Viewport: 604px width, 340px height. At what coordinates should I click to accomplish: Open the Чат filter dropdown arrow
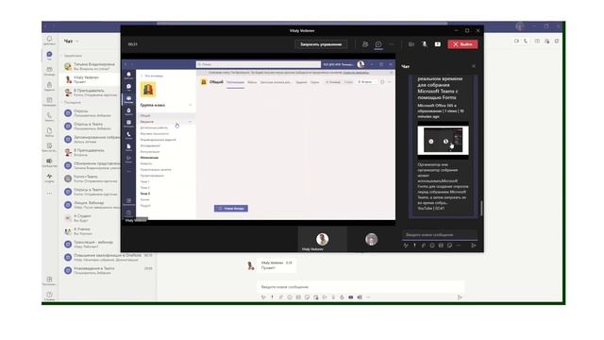point(77,42)
